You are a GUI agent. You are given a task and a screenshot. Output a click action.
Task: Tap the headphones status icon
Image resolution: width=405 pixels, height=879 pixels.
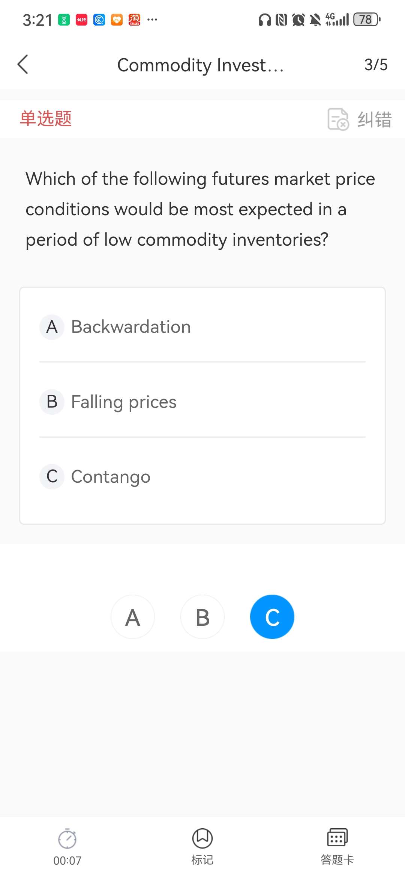pyautogui.click(x=265, y=20)
